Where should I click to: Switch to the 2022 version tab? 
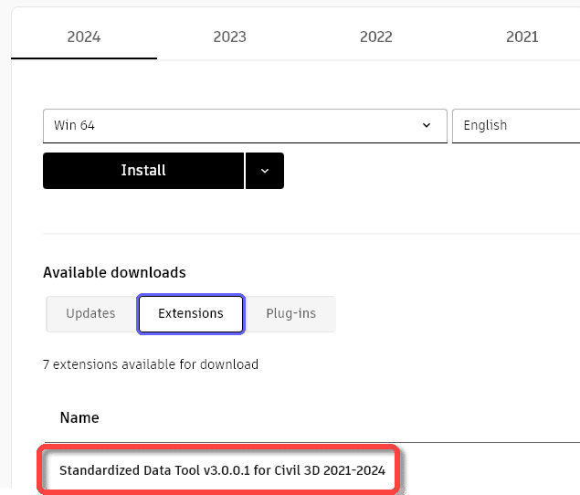[x=375, y=37]
